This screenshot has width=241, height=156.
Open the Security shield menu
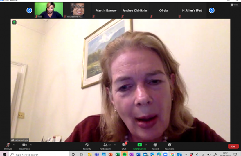[x=87, y=146]
